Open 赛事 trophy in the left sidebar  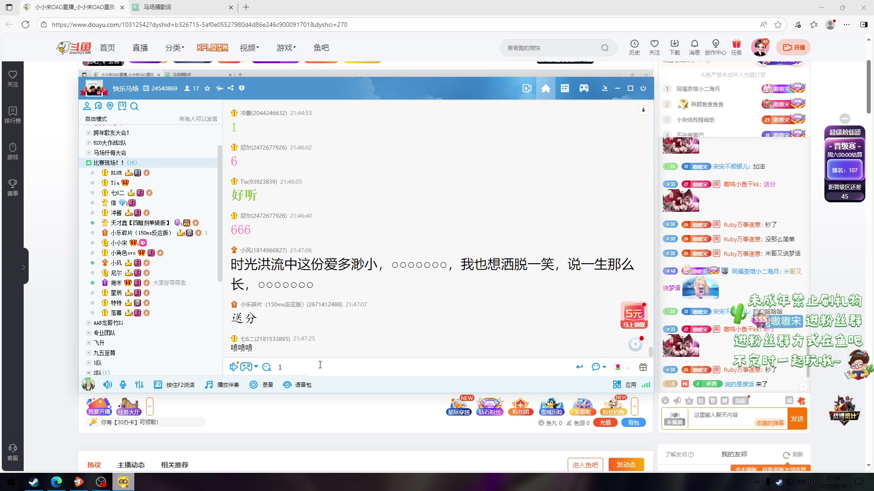[x=13, y=187]
